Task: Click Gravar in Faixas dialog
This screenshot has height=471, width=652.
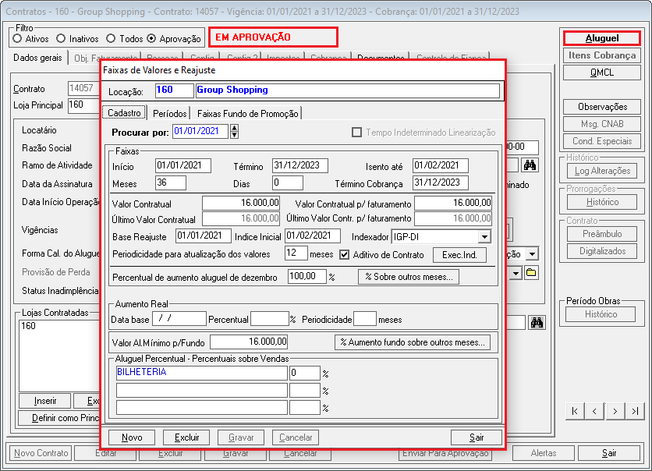Action: tap(241, 437)
